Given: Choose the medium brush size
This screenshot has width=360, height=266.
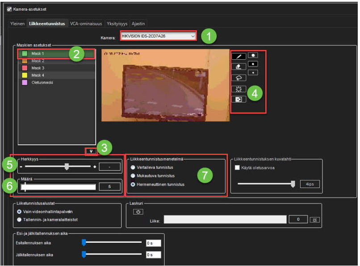Looking at the screenshot, I should coord(253,64).
